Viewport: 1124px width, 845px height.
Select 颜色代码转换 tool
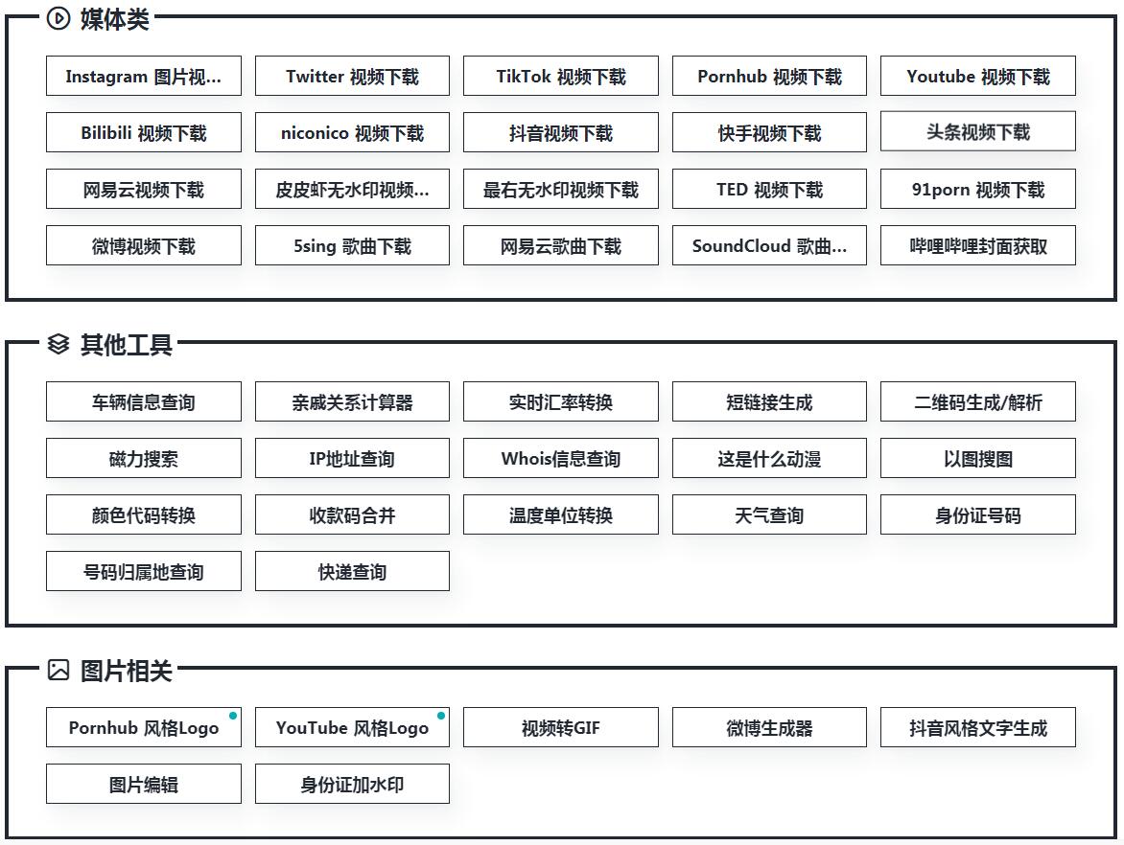143,515
